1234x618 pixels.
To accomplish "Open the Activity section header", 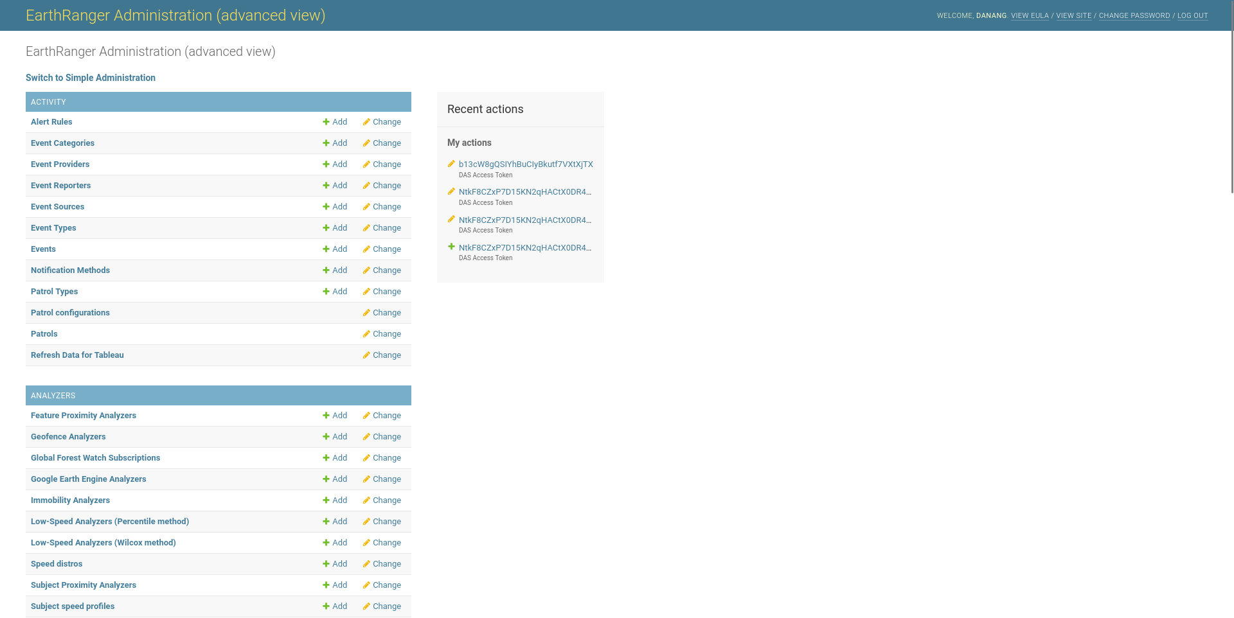I will click(48, 102).
